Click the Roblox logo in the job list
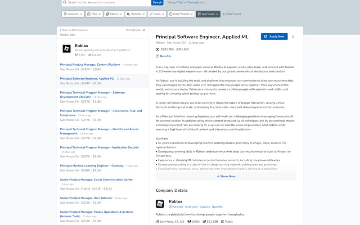 click(x=67, y=49)
